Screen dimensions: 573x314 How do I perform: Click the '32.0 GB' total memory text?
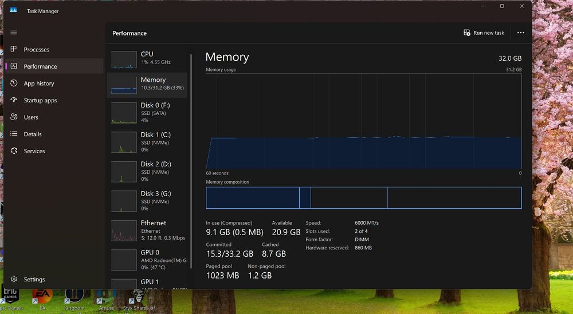point(510,58)
